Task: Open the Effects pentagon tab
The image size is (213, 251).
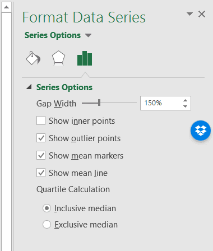Action: pyautogui.click(x=58, y=58)
